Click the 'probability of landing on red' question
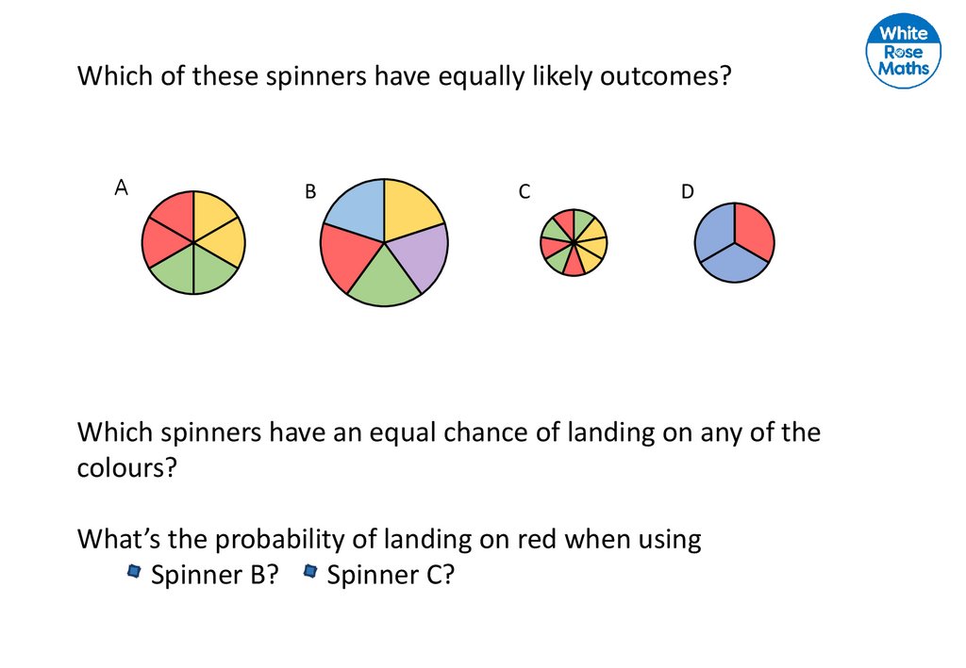The height and width of the screenshot is (668, 966). (389, 539)
